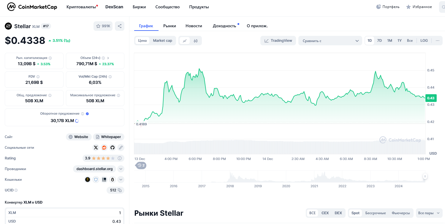Click the shield wallet icon

(96, 180)
